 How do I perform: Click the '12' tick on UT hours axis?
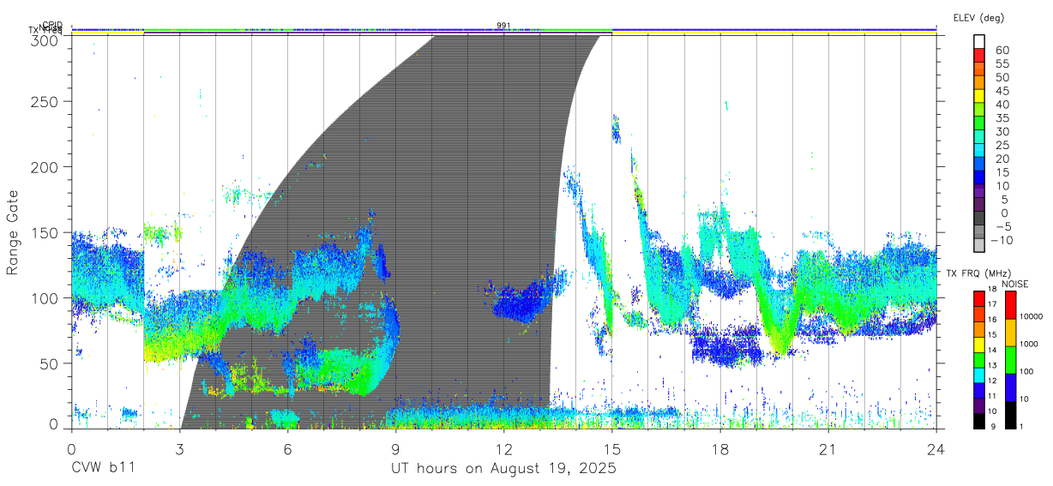pos(504,449)
